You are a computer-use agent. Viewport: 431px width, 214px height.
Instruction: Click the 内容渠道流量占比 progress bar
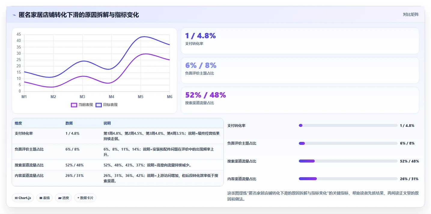coord(348,179)
